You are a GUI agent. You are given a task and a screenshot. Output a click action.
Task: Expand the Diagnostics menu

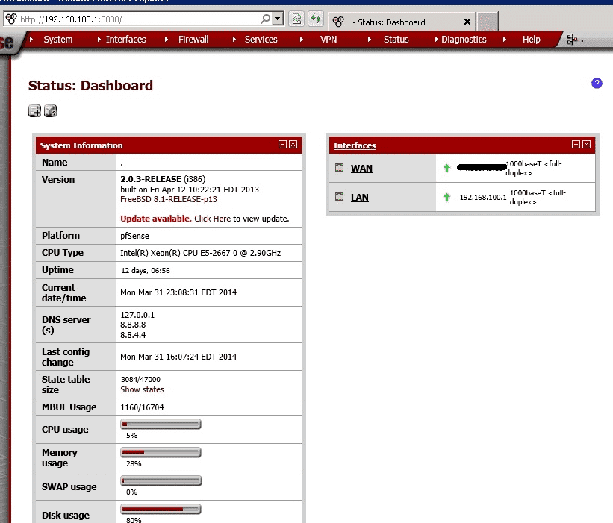[463, 40]
